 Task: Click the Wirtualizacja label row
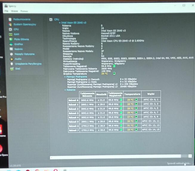pos(70,61)
